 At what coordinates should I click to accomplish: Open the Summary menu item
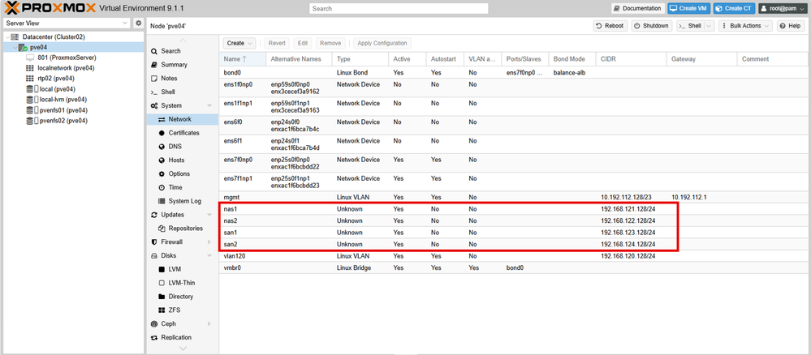[174, 65]
